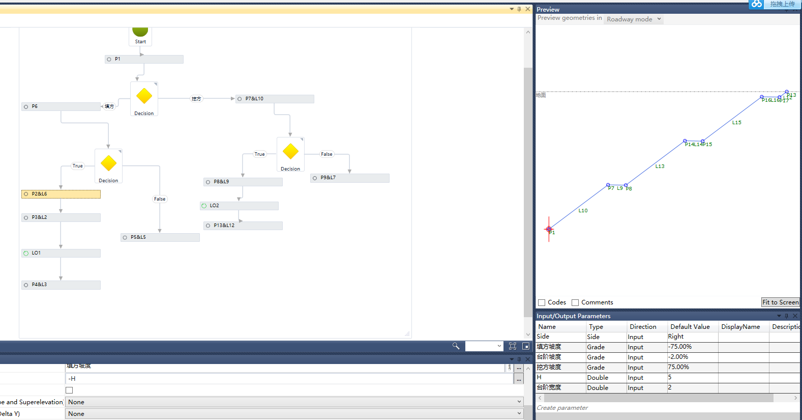
Task: Select the Decision diamond below P7&L10
Action: click(x=290, y=151)
